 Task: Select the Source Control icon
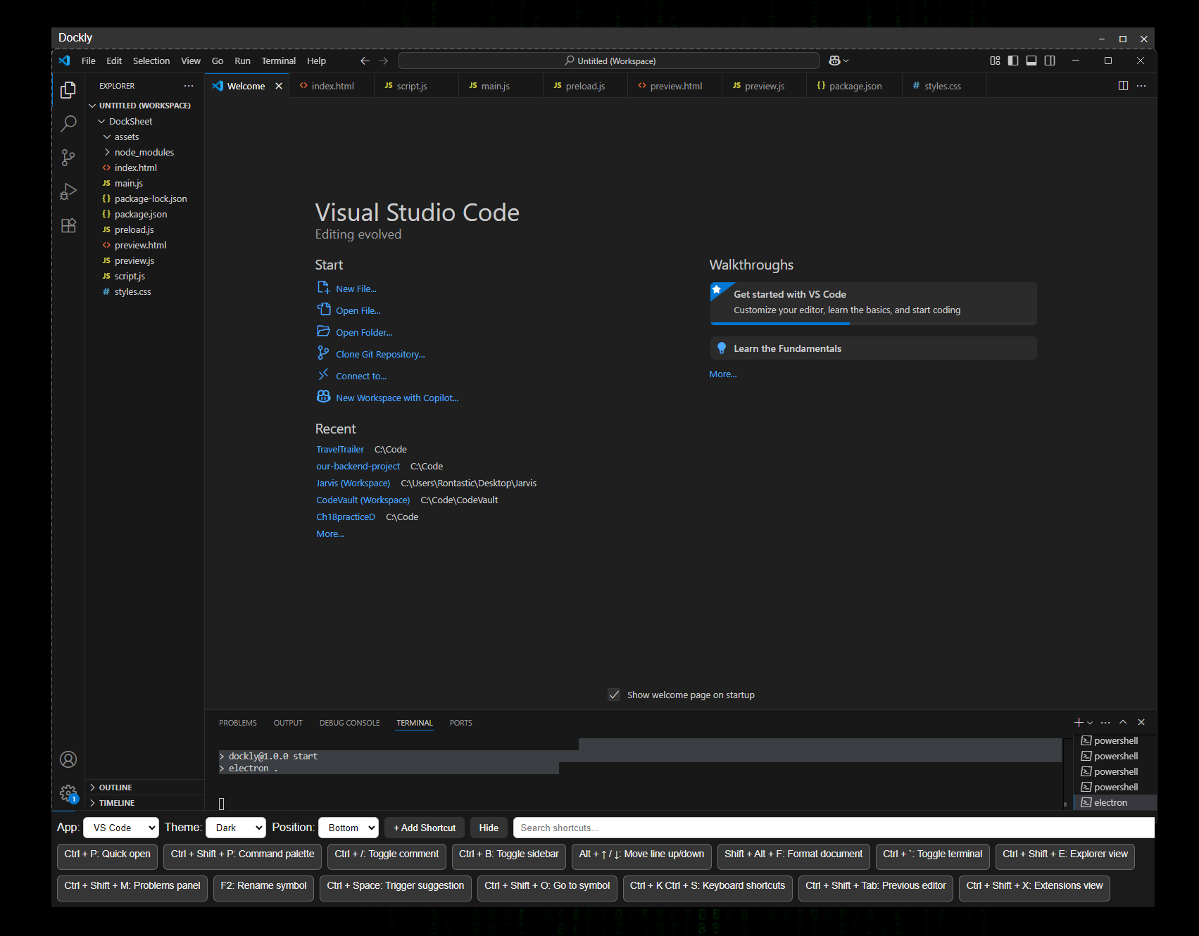coord(68,157)
